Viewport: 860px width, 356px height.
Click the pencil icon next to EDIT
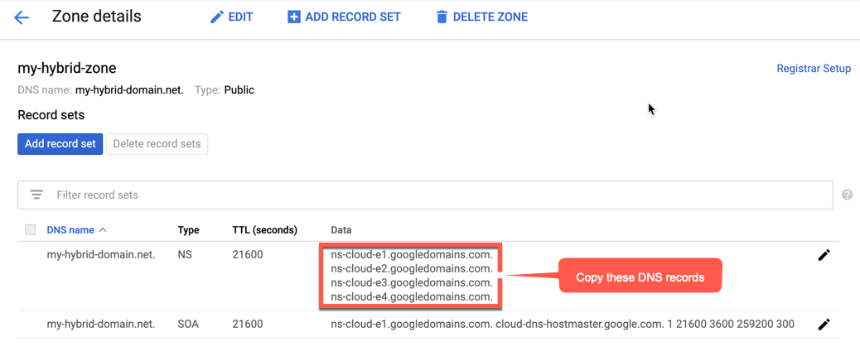(x=217, y=17)
